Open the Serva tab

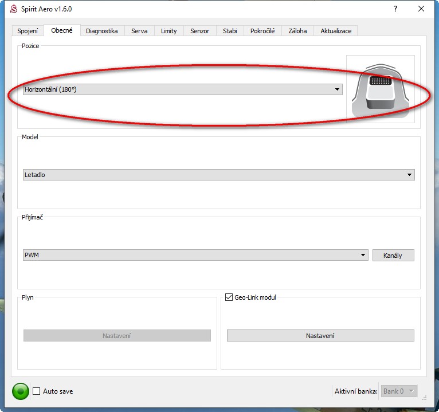coord(139,31)
